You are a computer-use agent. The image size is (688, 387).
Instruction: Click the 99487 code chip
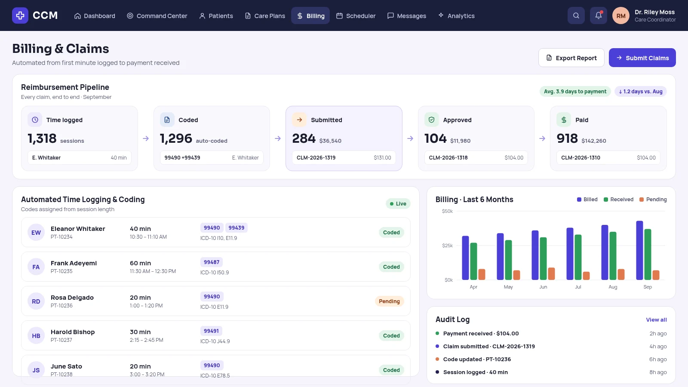tap(212, 262)
